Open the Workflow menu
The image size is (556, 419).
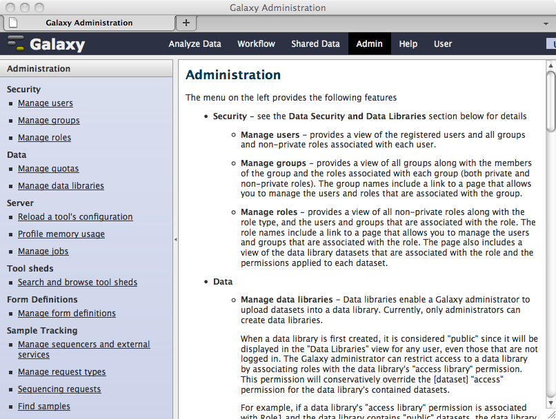(256, 44)
